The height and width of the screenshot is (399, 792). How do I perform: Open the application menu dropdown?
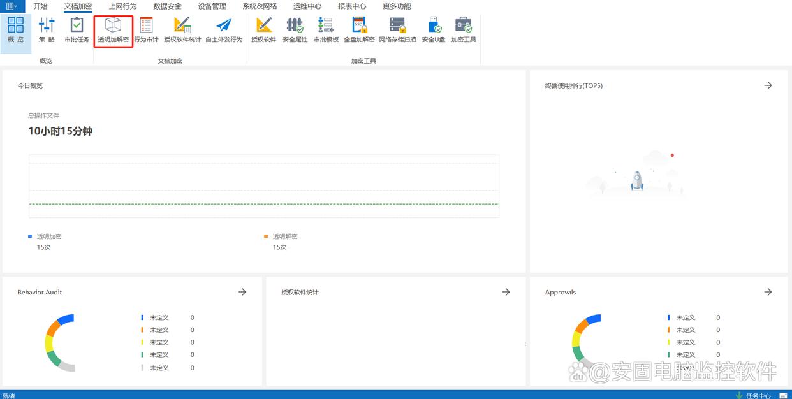[12, 6]
